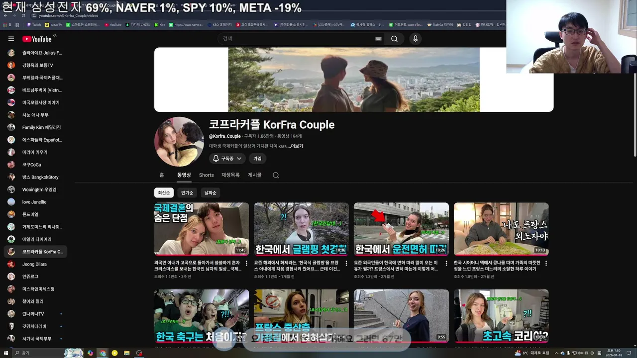
Task: Open 미국모텔사장 이야기 subscription
Action: 36,102
